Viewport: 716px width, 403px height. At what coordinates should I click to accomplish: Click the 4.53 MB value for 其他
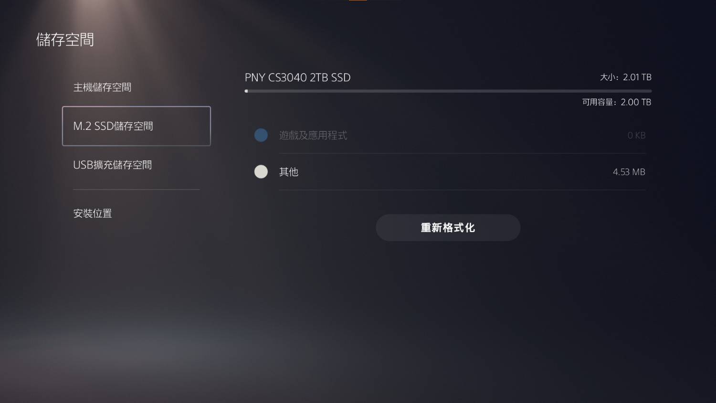pyautogui.click(x=629, y=172)
